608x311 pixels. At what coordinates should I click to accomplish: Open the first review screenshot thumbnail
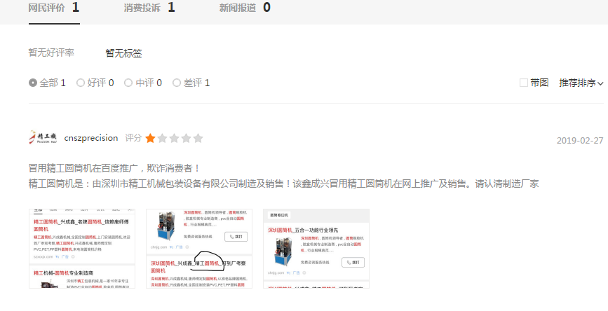click(81, 248)
